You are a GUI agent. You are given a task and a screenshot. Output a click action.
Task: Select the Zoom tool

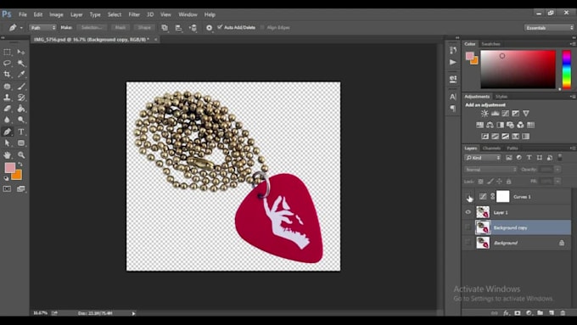21,155
